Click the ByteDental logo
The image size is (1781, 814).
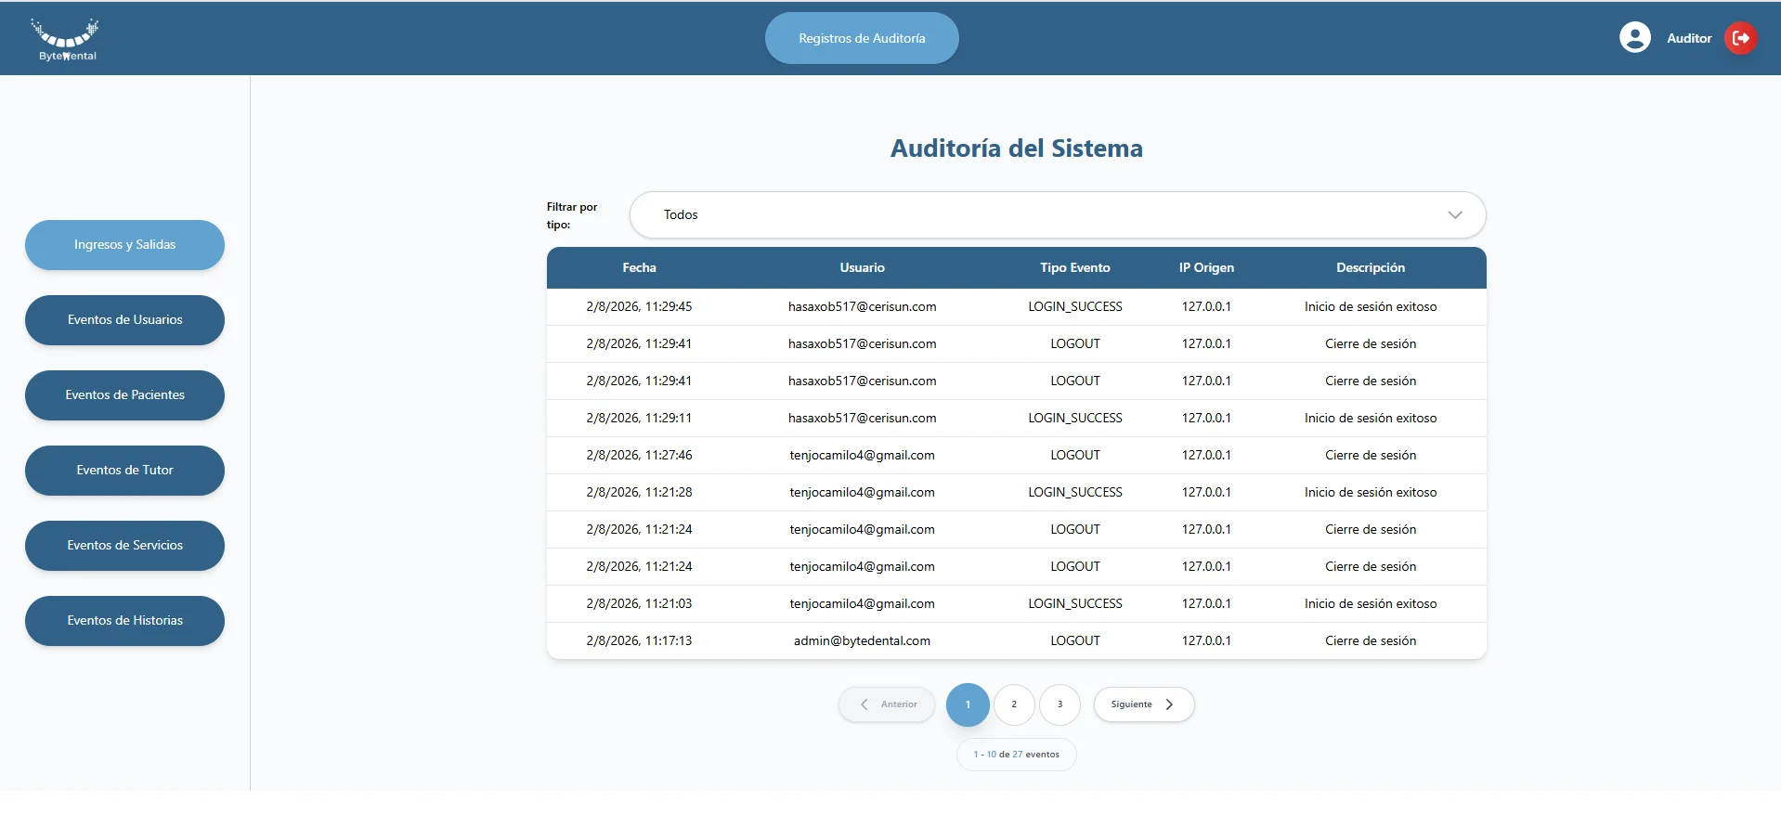[x=65, y=39]
